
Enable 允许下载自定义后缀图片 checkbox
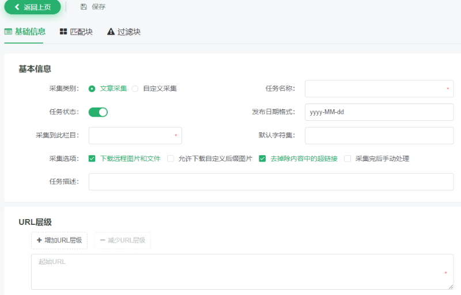(170, 159)
